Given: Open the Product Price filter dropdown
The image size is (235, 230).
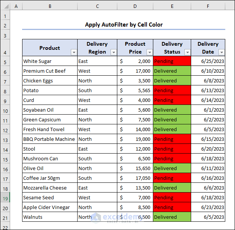Looking at the screenshot, I should 150,52.
